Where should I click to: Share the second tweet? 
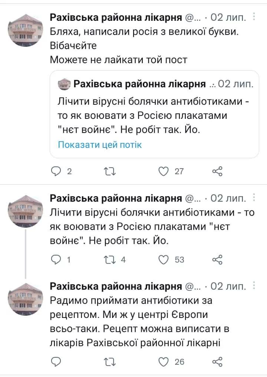(x=217, y=260)
